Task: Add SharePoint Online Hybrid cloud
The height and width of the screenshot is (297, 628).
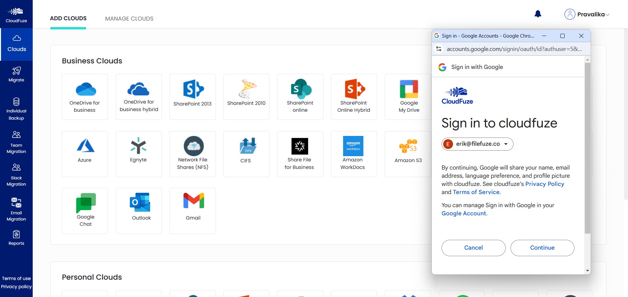Action: coord(354,97)
